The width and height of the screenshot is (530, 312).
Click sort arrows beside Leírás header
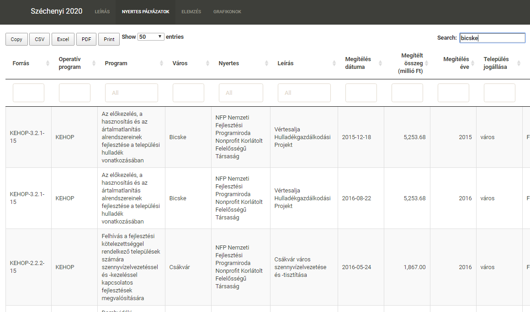coord(334,63)
